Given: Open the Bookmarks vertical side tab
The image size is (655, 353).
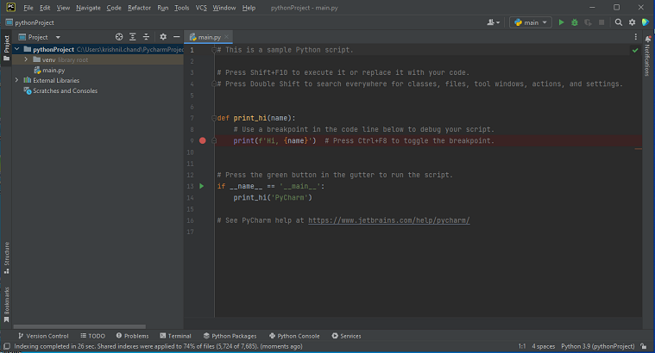Looking at the screenshot, I should click(6, 305).
